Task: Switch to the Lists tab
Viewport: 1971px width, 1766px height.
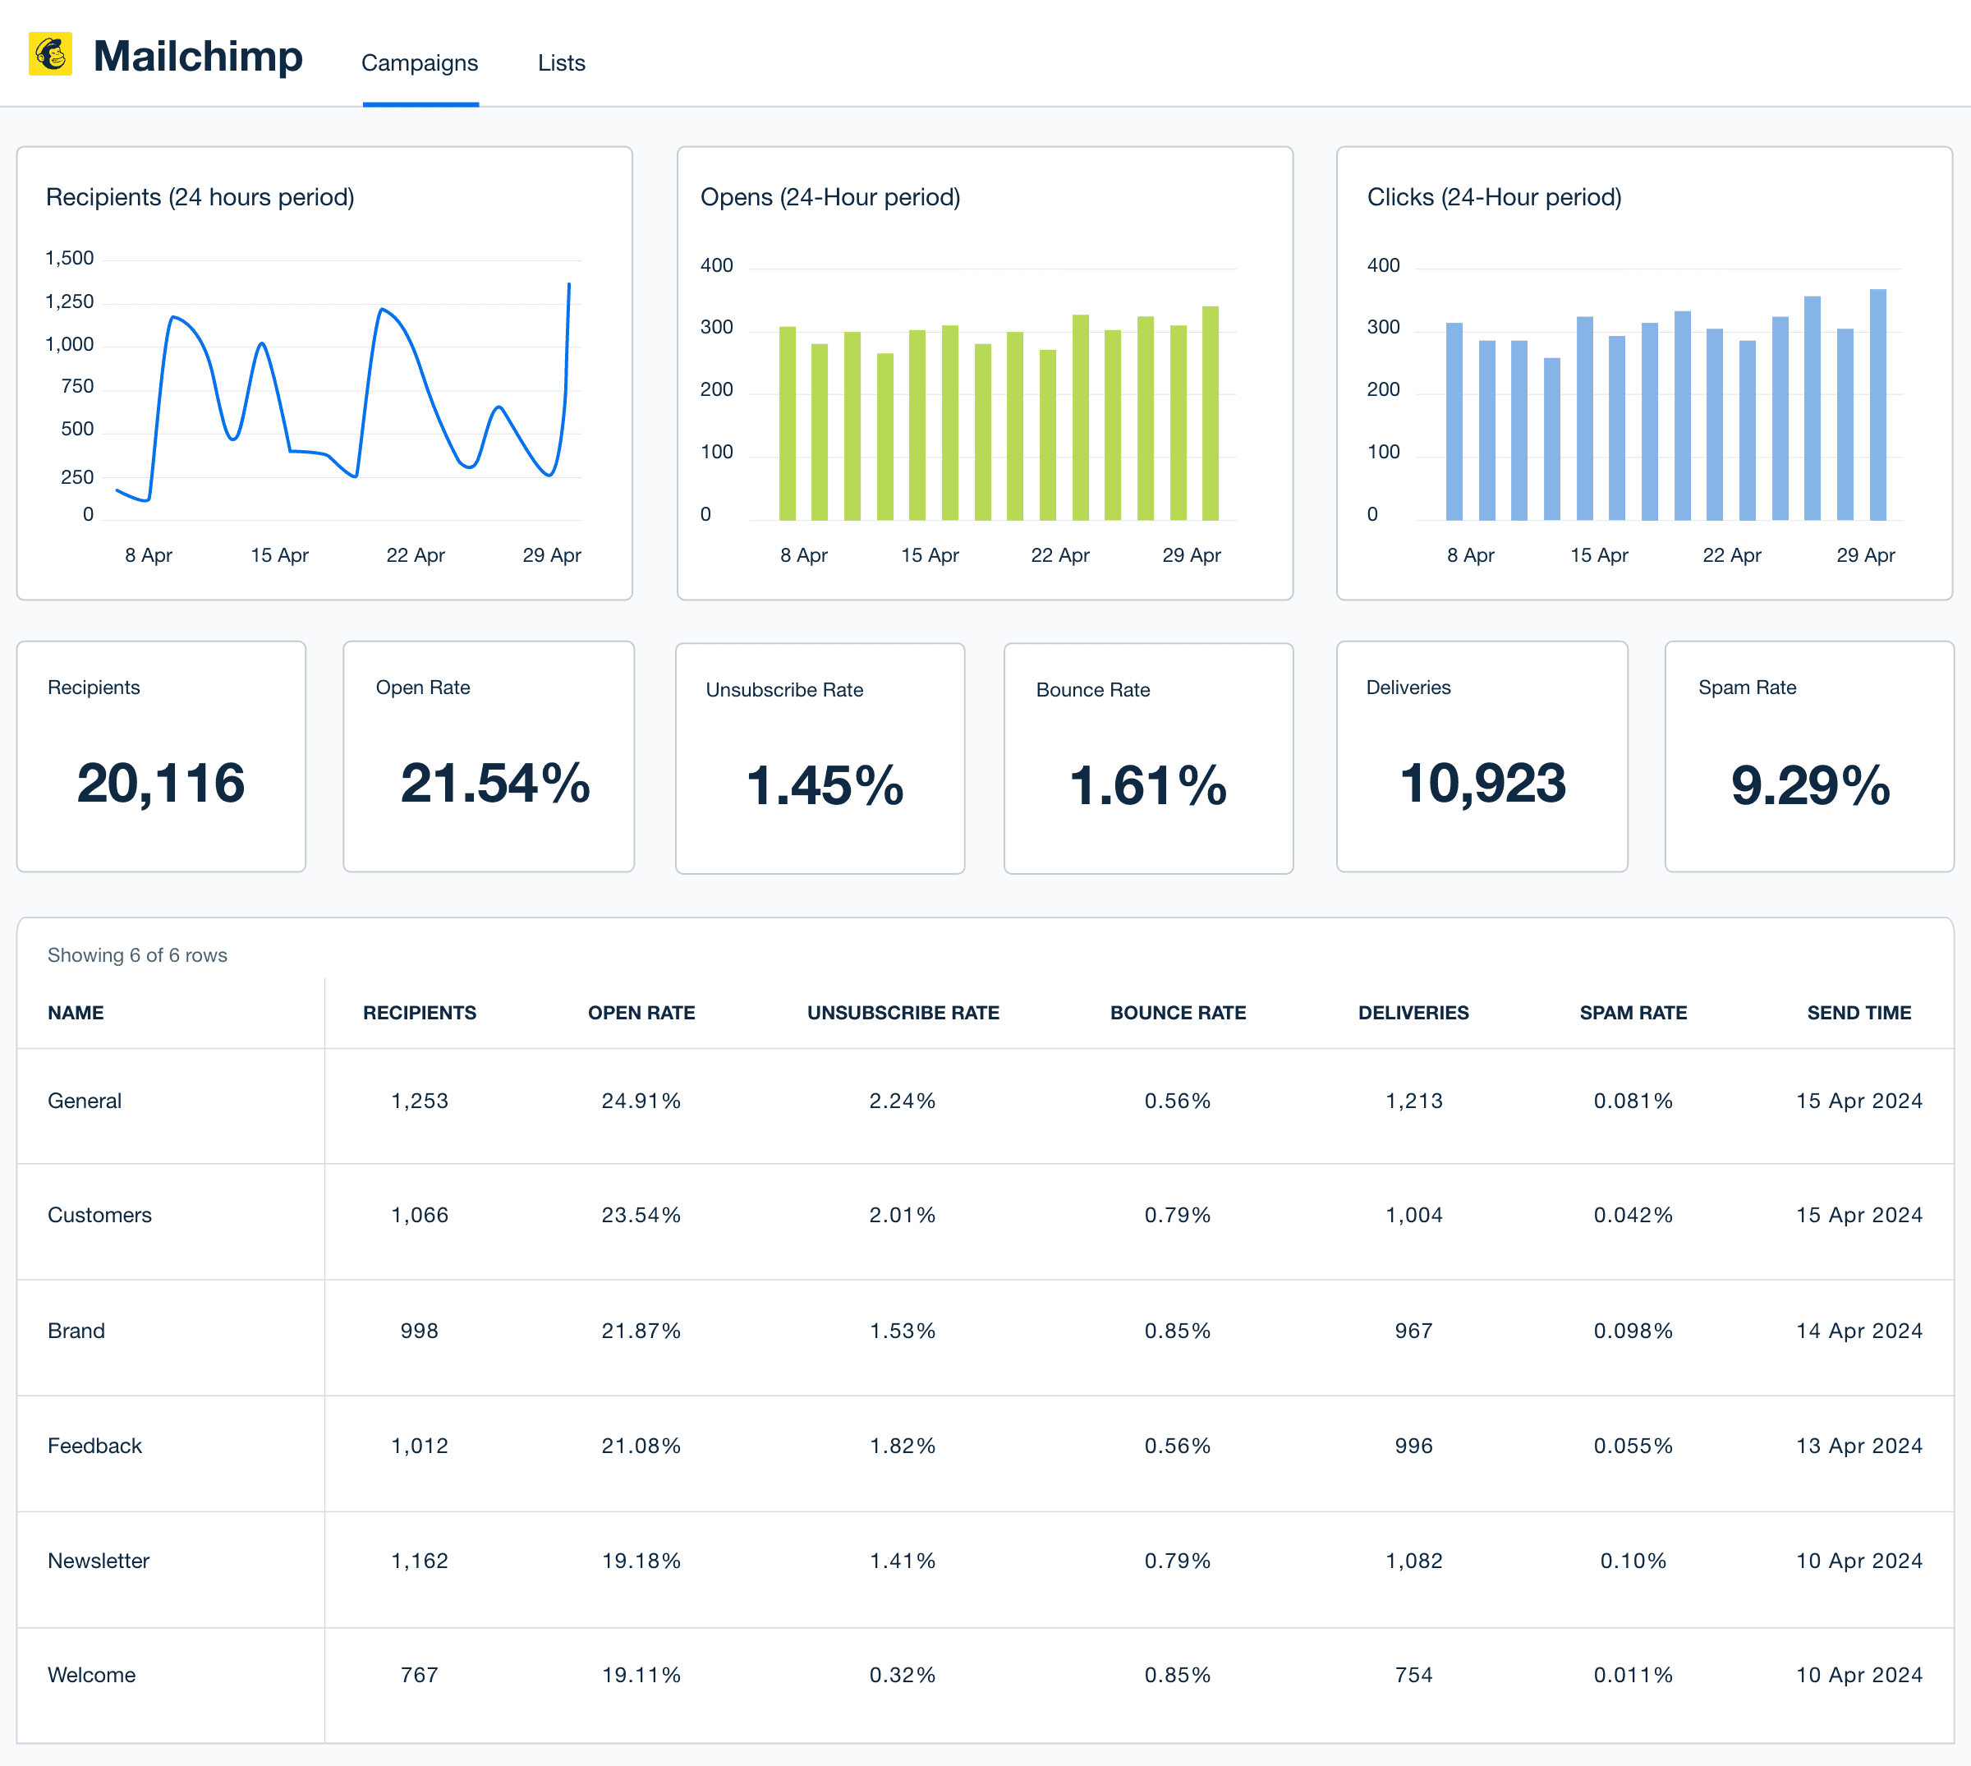Action: pyautogui.click(x=561, y=63)
